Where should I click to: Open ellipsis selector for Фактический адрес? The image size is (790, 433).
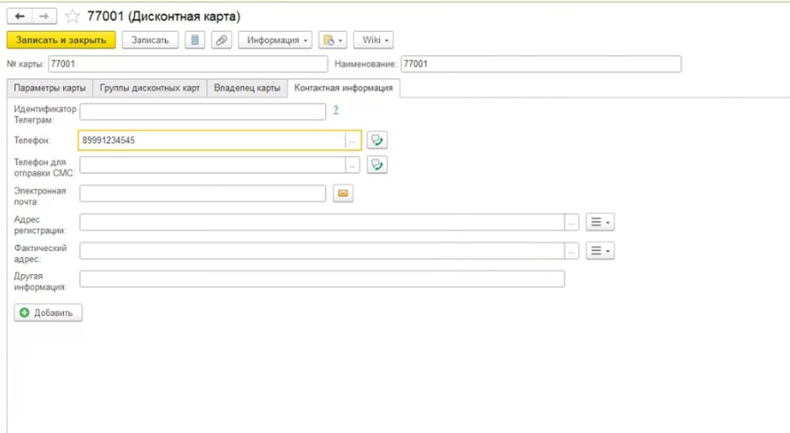[x=571, y=250]
